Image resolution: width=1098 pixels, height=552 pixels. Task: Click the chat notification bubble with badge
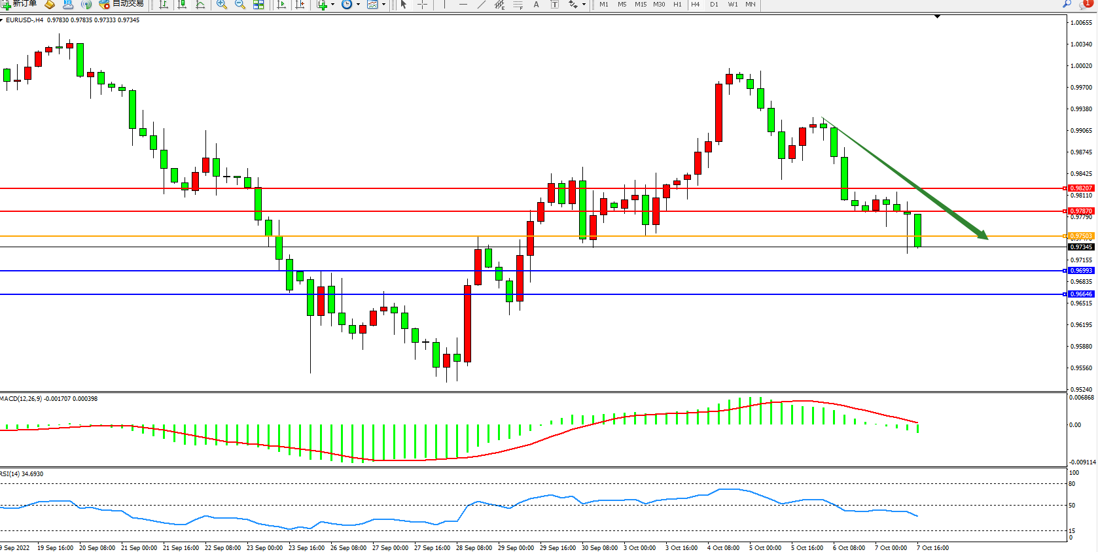(1086, 4)
